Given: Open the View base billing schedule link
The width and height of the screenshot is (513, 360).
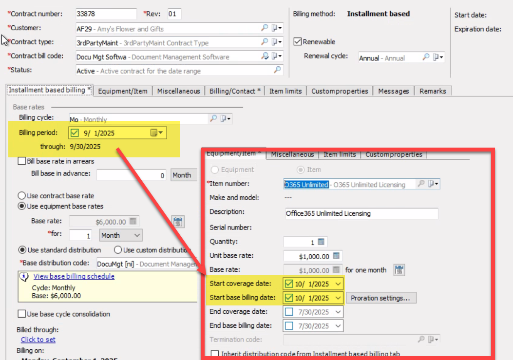Looking at the screenshot, I should tap(74, 276).
